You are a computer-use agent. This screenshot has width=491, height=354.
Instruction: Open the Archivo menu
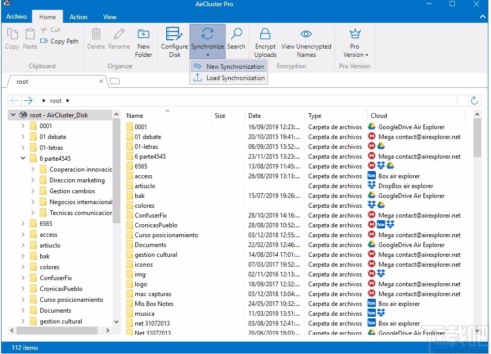16,16
